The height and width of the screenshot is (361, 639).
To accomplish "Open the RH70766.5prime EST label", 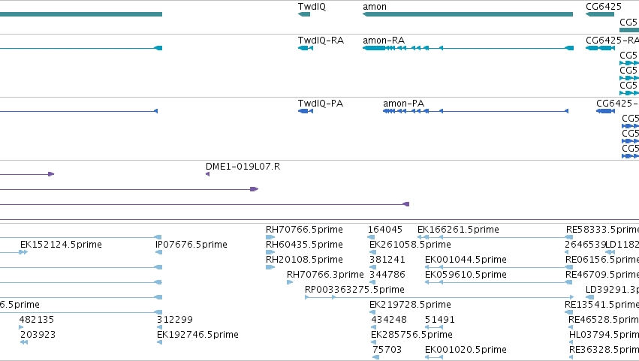I will (x=304, y=230).
